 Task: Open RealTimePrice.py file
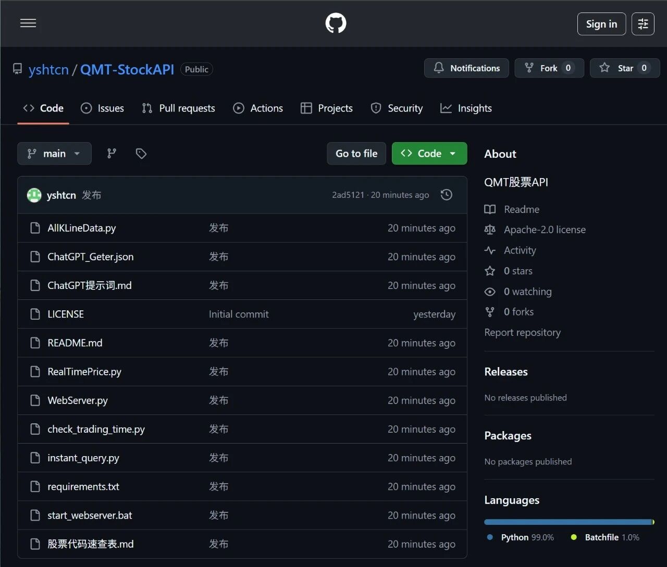pyautogui.click(x=84, y=372)
